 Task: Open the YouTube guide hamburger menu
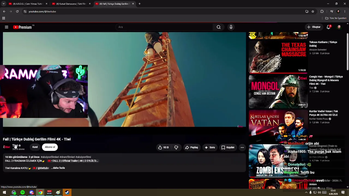[x=7, y=27]
